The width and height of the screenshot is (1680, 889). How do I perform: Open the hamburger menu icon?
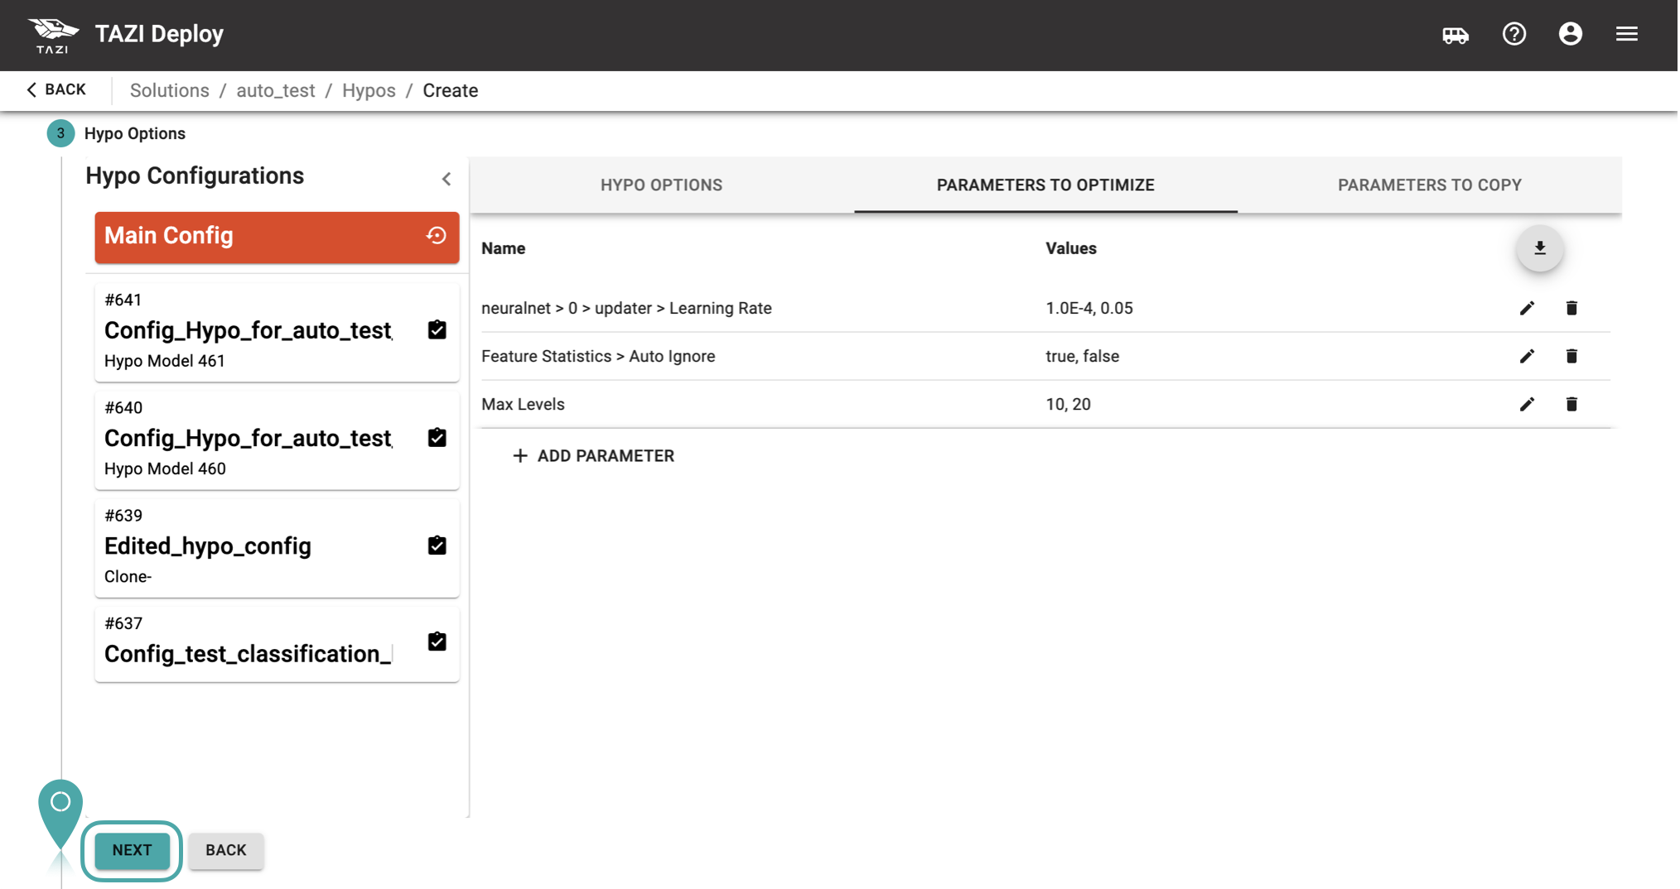click(1627, 34)
